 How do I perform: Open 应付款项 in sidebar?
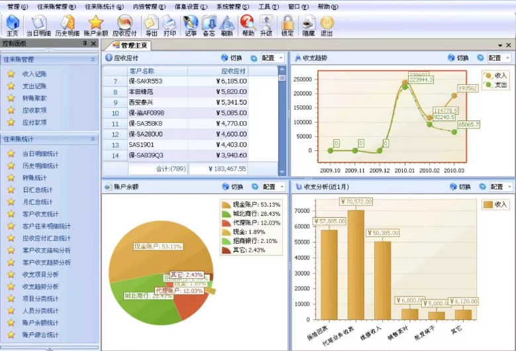[34, 123]
